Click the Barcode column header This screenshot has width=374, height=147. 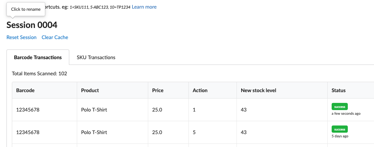(x=25, y=90)
